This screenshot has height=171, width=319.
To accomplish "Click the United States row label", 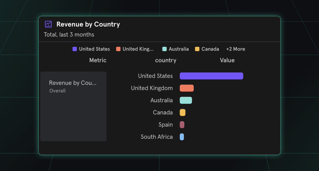I will tap(156, 76).
